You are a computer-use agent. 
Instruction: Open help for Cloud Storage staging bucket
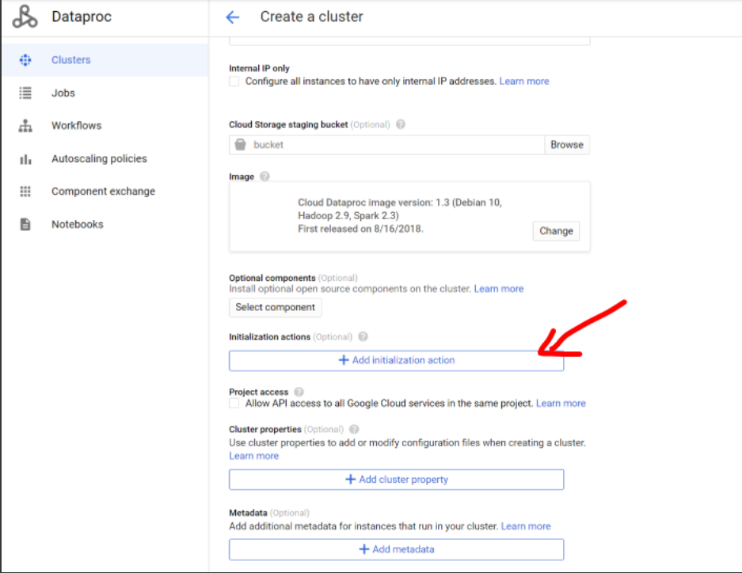(401, 124)
